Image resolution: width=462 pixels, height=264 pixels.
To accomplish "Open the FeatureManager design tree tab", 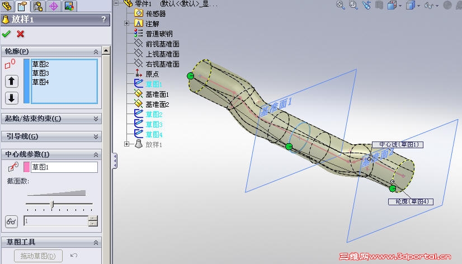I will coord(7,6).
